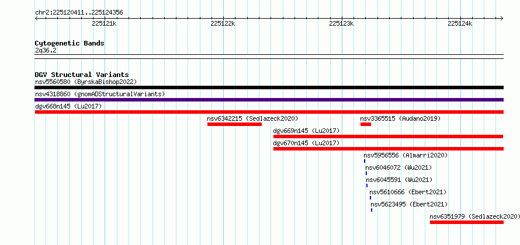This screenshot has height=245, width=520.
Task: Select the purple nsv4318860 variant bar
Action: coord(269,100)
